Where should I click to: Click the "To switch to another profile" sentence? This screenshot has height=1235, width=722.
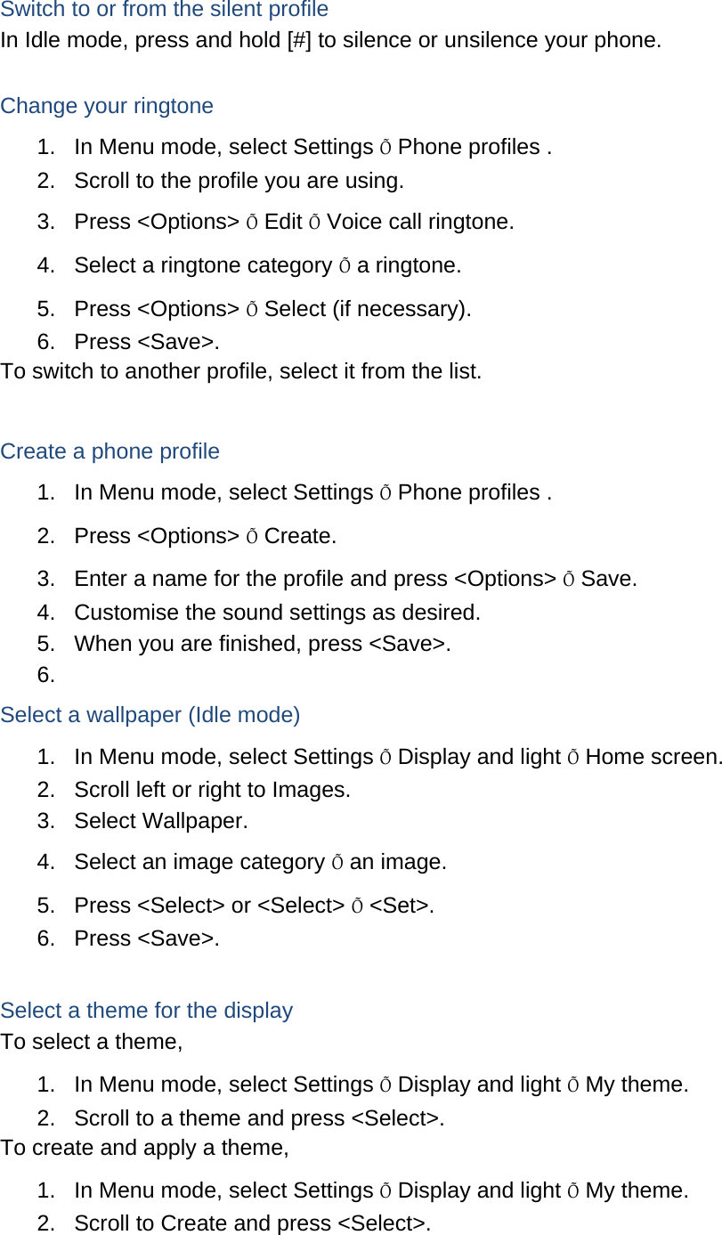[x=241, y=371]
